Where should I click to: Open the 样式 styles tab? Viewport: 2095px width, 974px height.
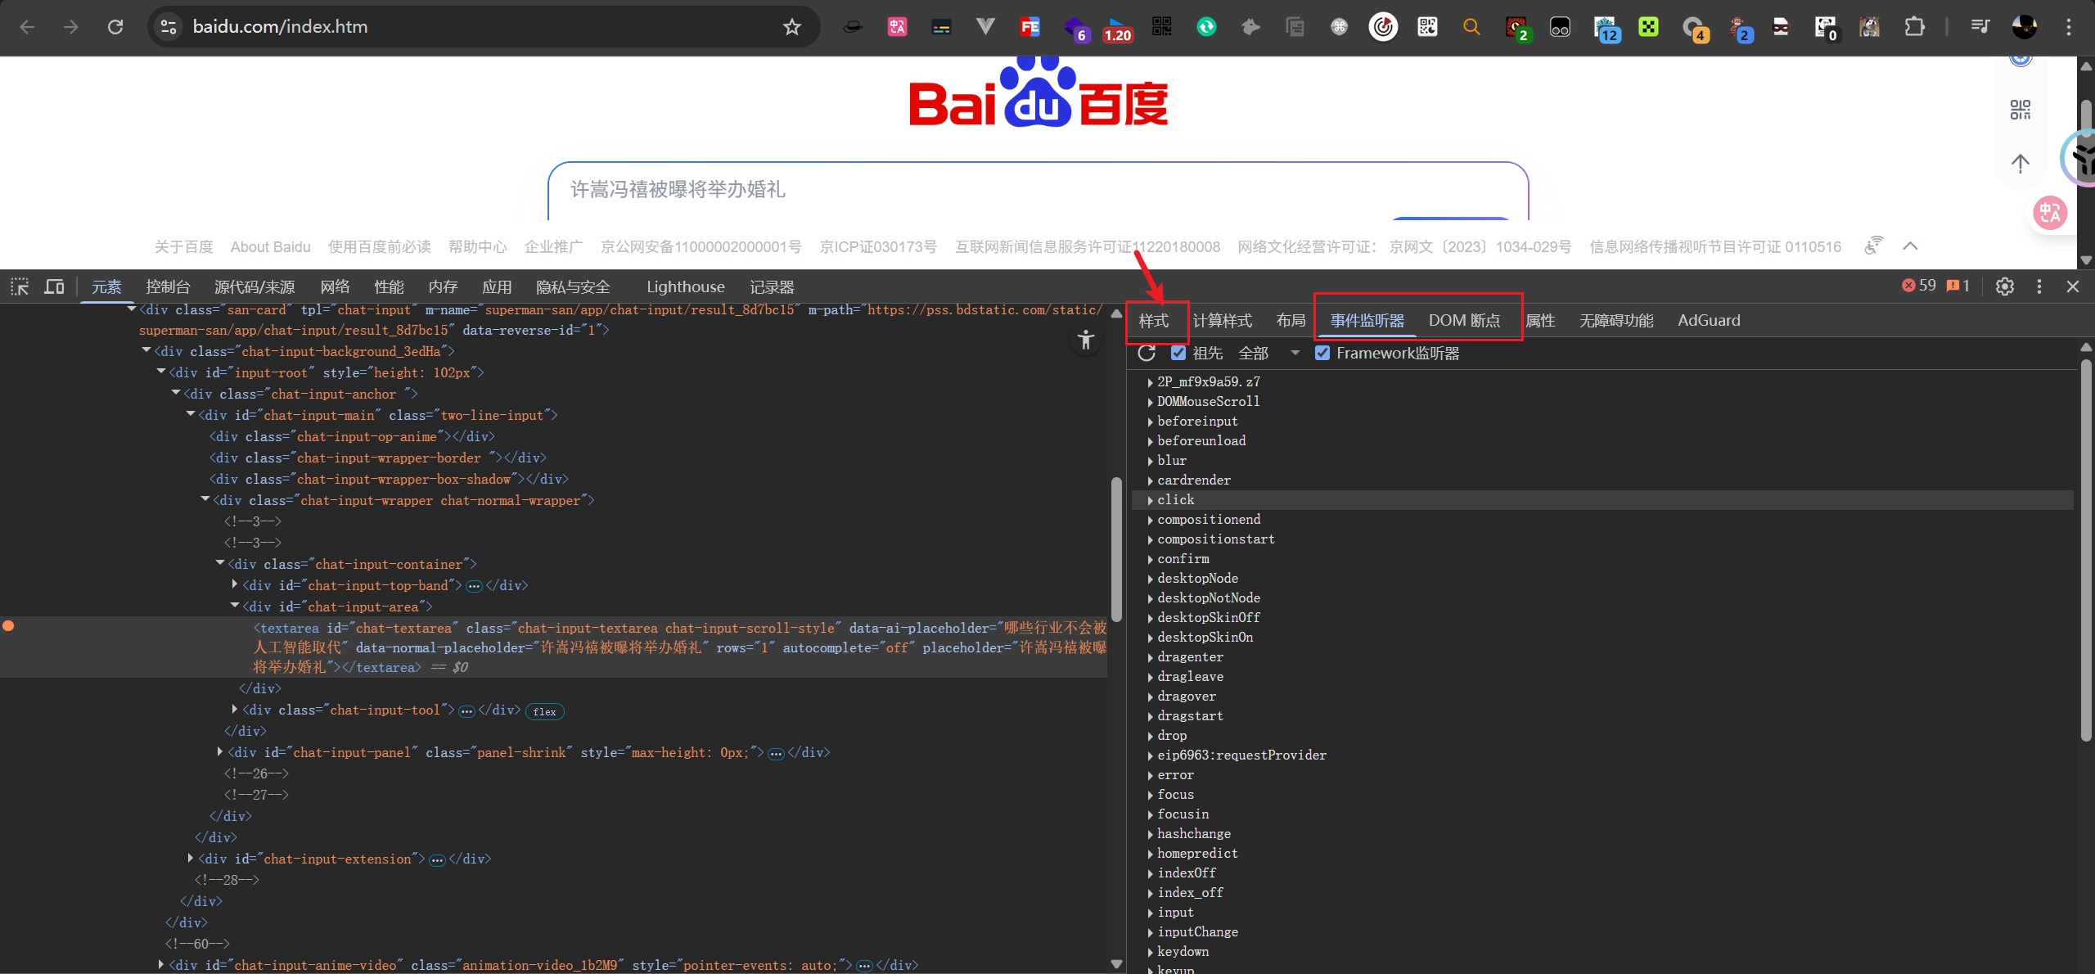pos(1153,321)
